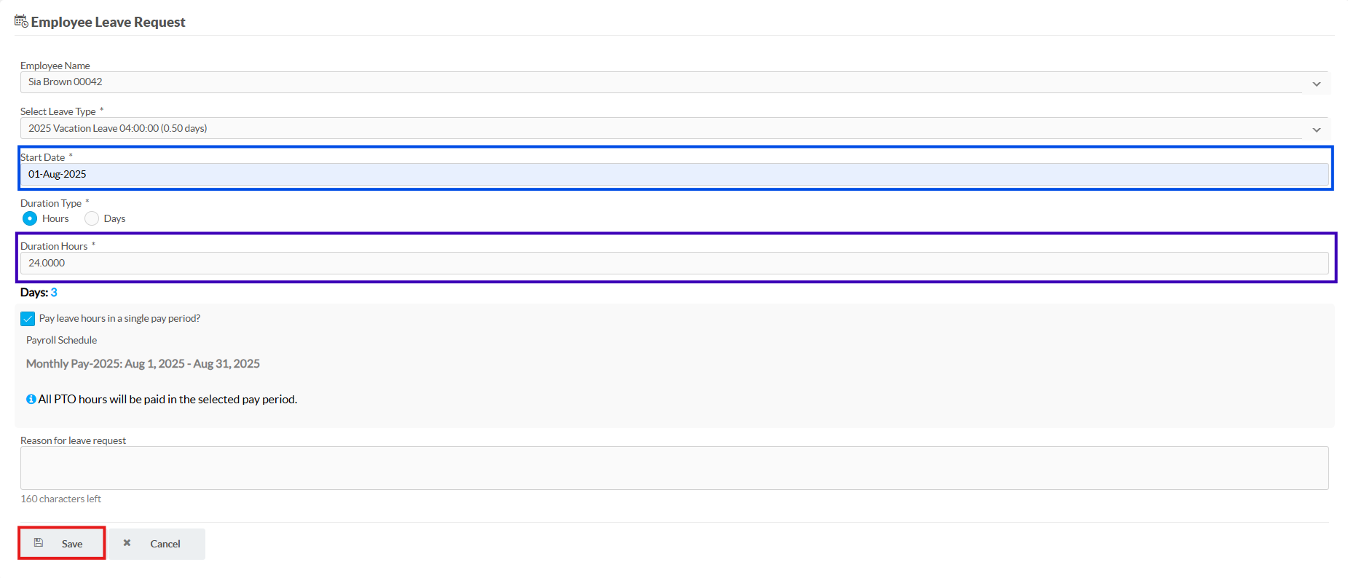The height and width of the screenshot is (578, 1348).
Task: Click the X icon on Cancel button
Action: (x=127, y=543)
